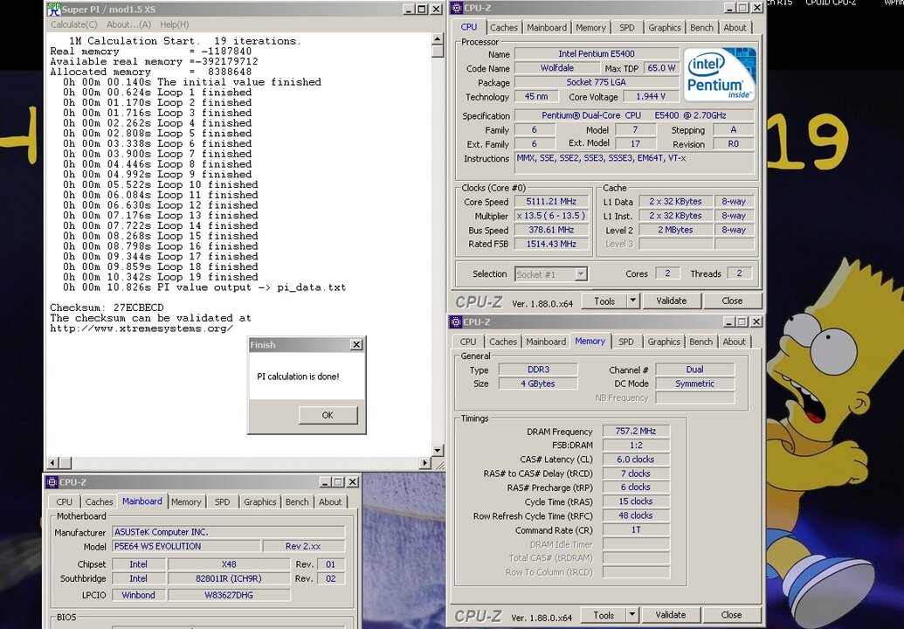Switch to SPD tab in the top CPU-Z window
The width and height of the screenshot is (904, 629).
pos(627,28)
